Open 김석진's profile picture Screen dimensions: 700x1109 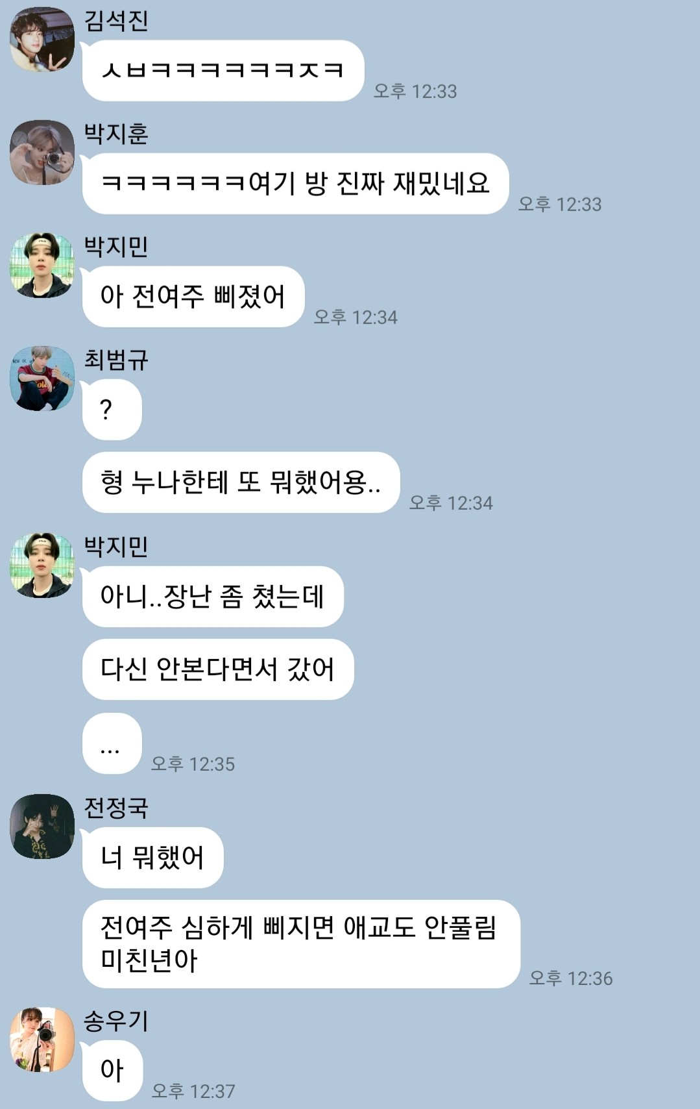42,39
